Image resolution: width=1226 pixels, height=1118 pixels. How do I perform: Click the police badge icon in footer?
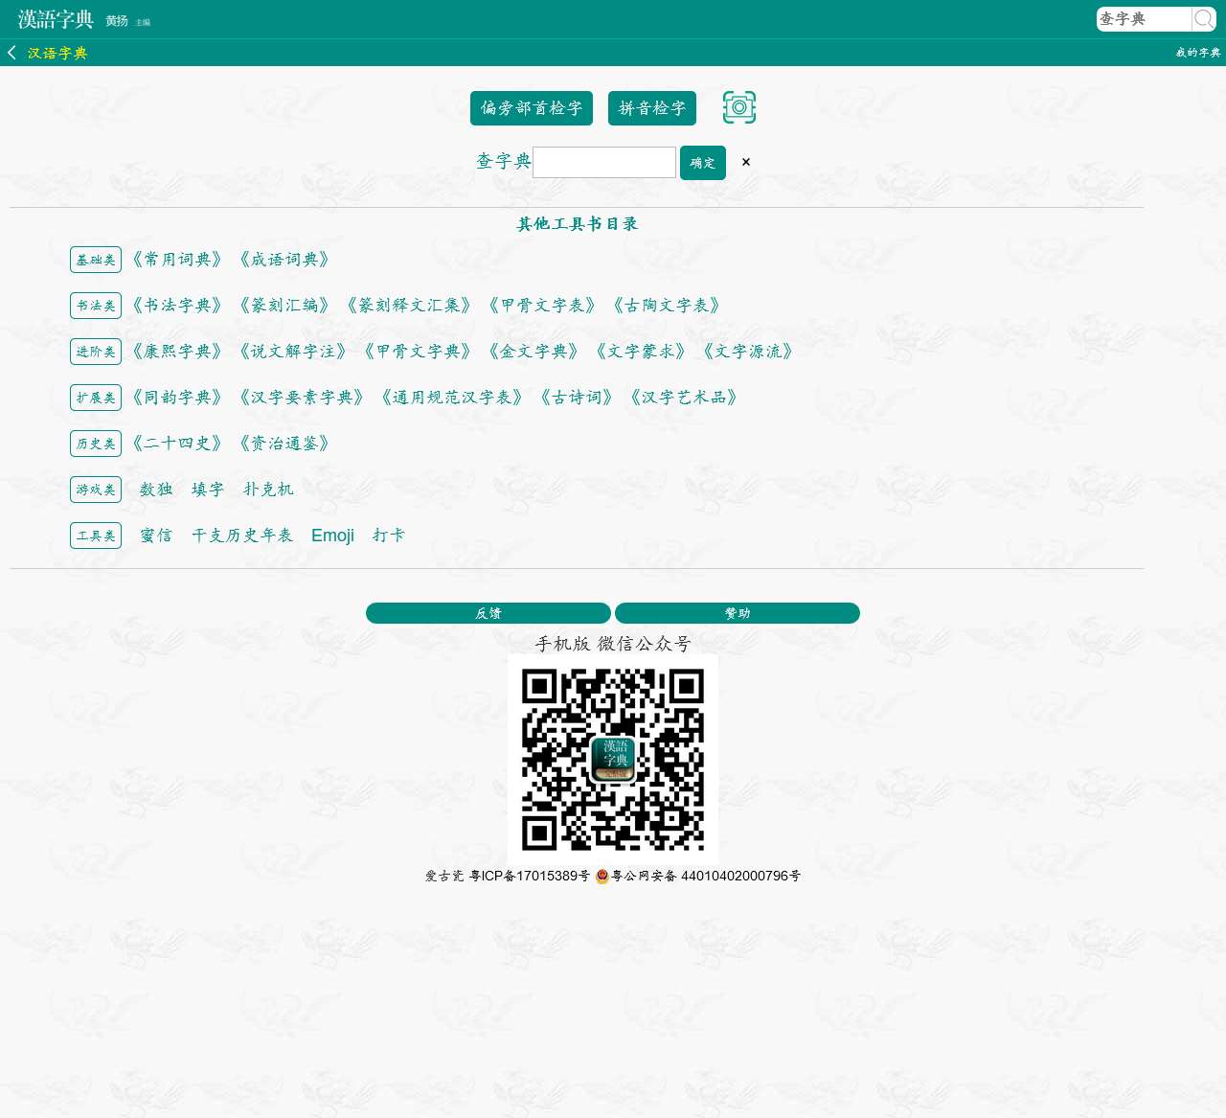[x=602, y=876]
